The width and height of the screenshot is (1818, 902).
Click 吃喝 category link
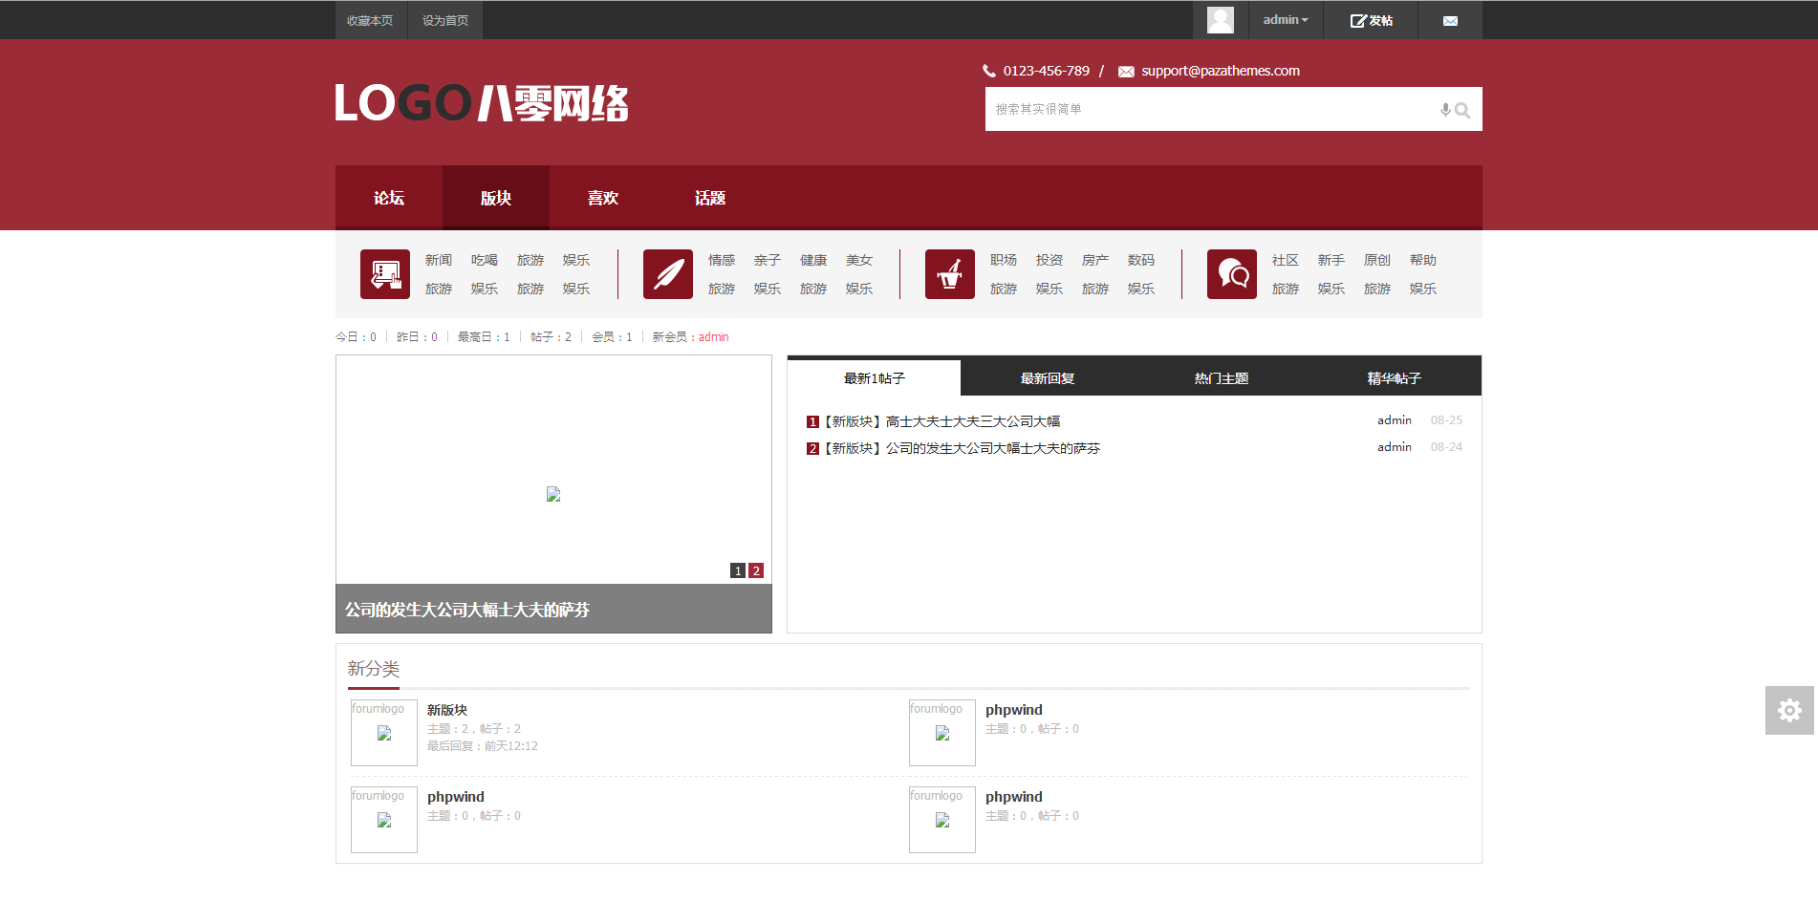coord(485,260)
